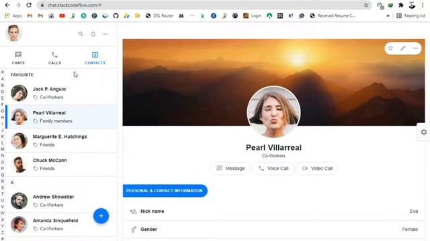Switch to the Calls tab
The height and width of the screenshot is (241, 430).
point(54,58)
